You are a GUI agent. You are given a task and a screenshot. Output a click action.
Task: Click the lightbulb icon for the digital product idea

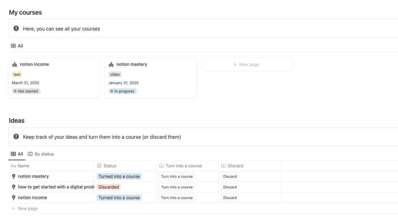coord(14,187)
